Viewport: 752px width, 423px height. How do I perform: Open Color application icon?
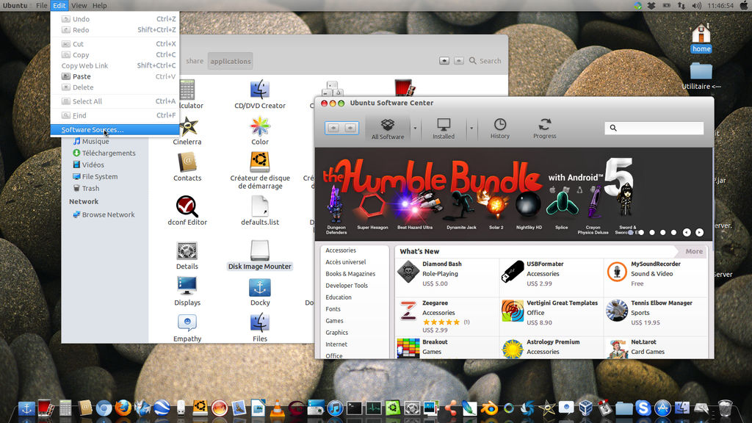(260, 131)
